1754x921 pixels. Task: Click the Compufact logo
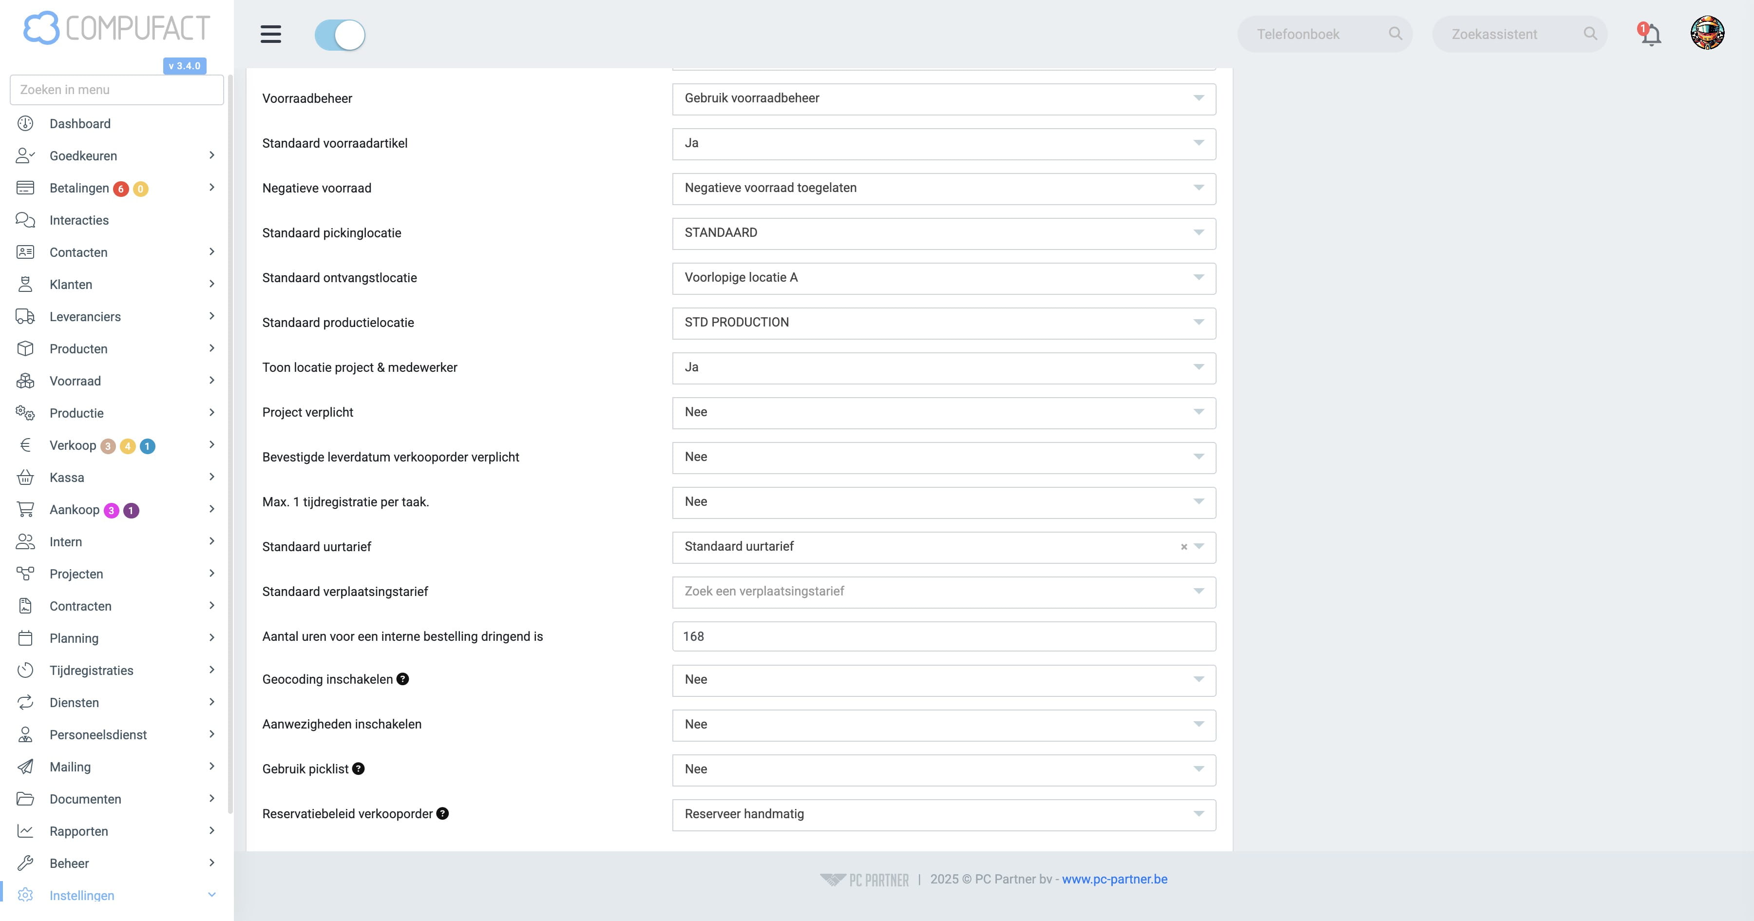point(116,28)
